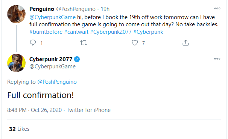View Cyberpunk 2077 profile avatar
228x139 pixels.
click(x=16, y=63)
